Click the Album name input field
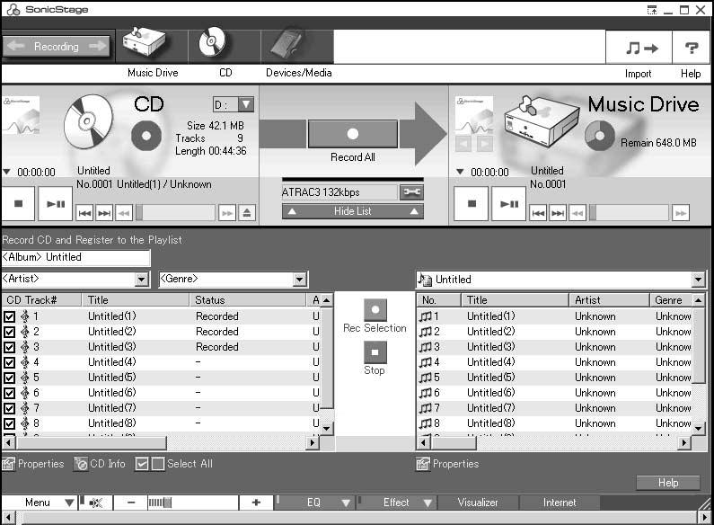 click(x=76, y=257)
